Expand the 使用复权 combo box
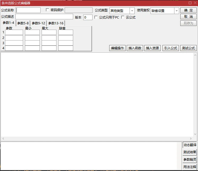The height and width of the screenshot is (171, 198). tap(177, 11)
